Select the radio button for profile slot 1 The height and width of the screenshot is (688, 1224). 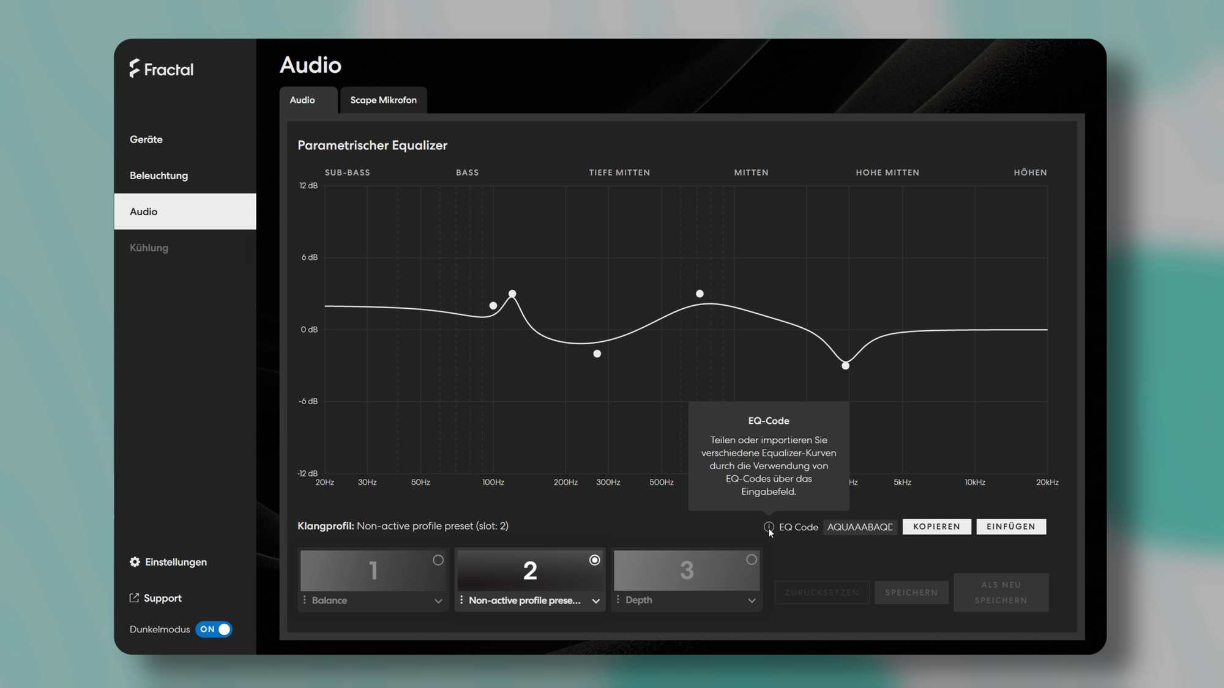click(x=438, y=560)
